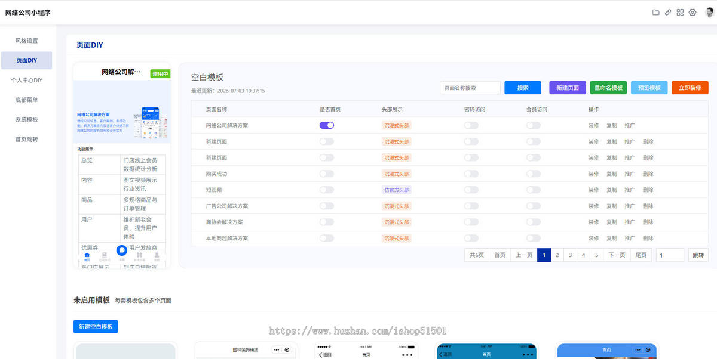
Task: Click 商协会解决方案 page name
Action: tap(224, 222)
